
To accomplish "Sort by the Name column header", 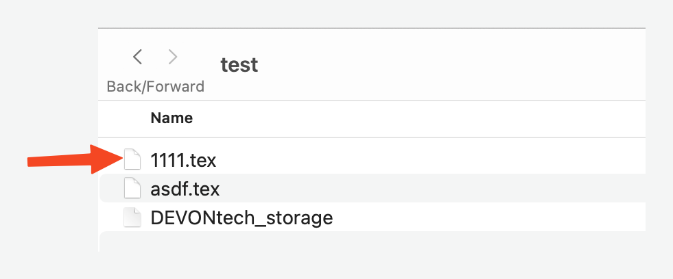I will (x=172, y=118).
